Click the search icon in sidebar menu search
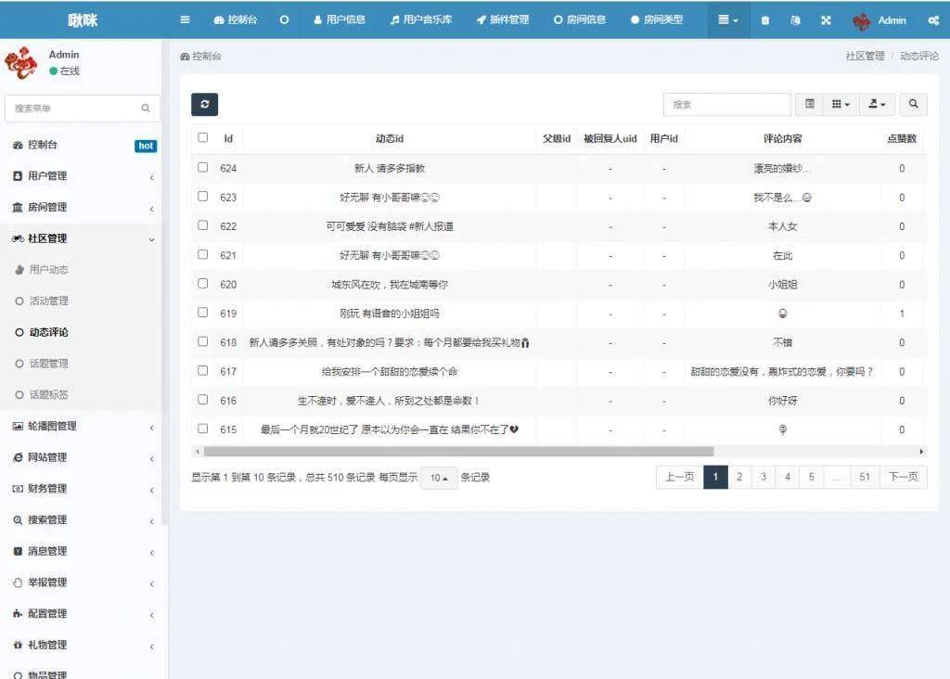The height and width of the screenshot is (679, 950). (146, 109)
